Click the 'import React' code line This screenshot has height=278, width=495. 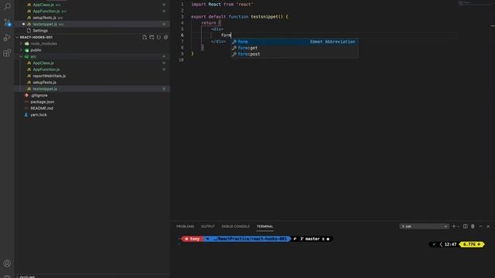tap(222, 5)
